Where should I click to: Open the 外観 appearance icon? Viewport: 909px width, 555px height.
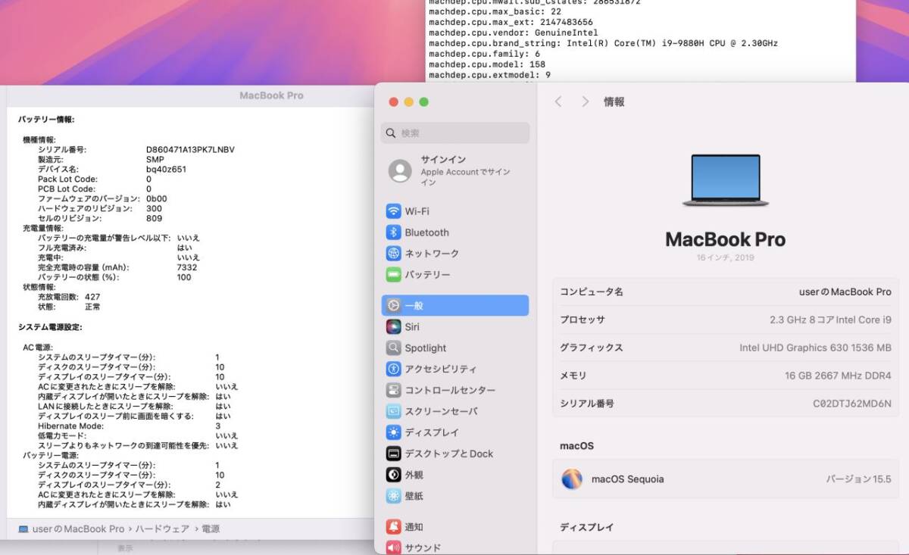pyautogui.click(x=393, y=475)
